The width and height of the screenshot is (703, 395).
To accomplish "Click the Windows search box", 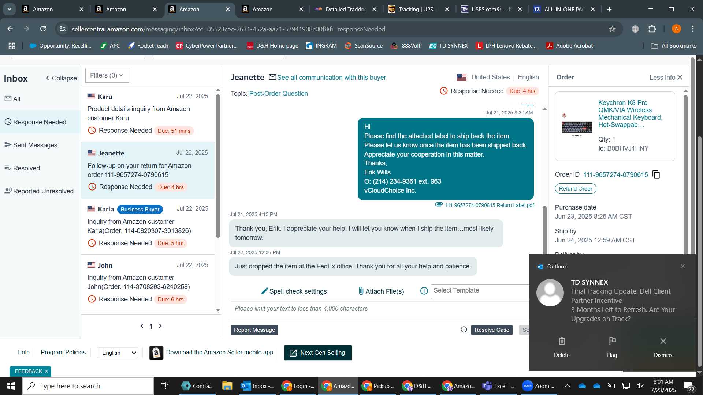I will pyautogui.click(x=88, y=386).
